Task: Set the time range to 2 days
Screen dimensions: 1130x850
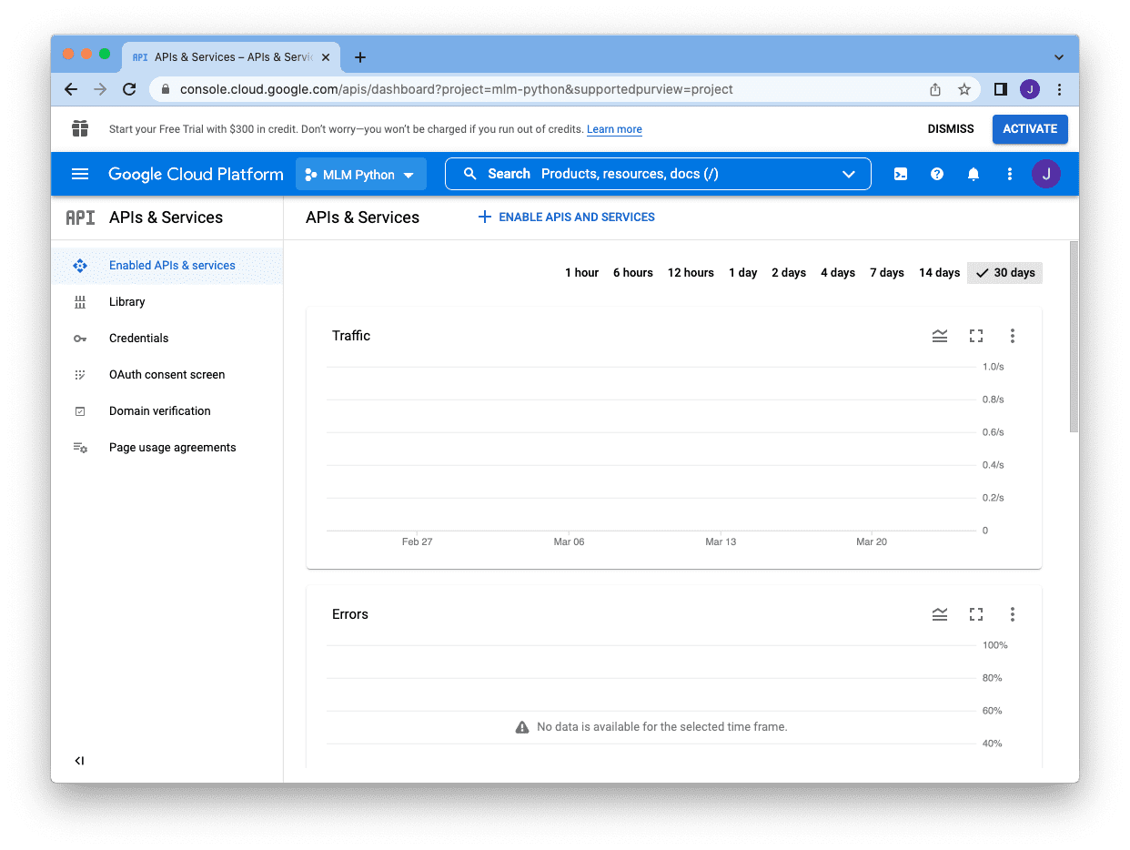Action: point(789,273)
